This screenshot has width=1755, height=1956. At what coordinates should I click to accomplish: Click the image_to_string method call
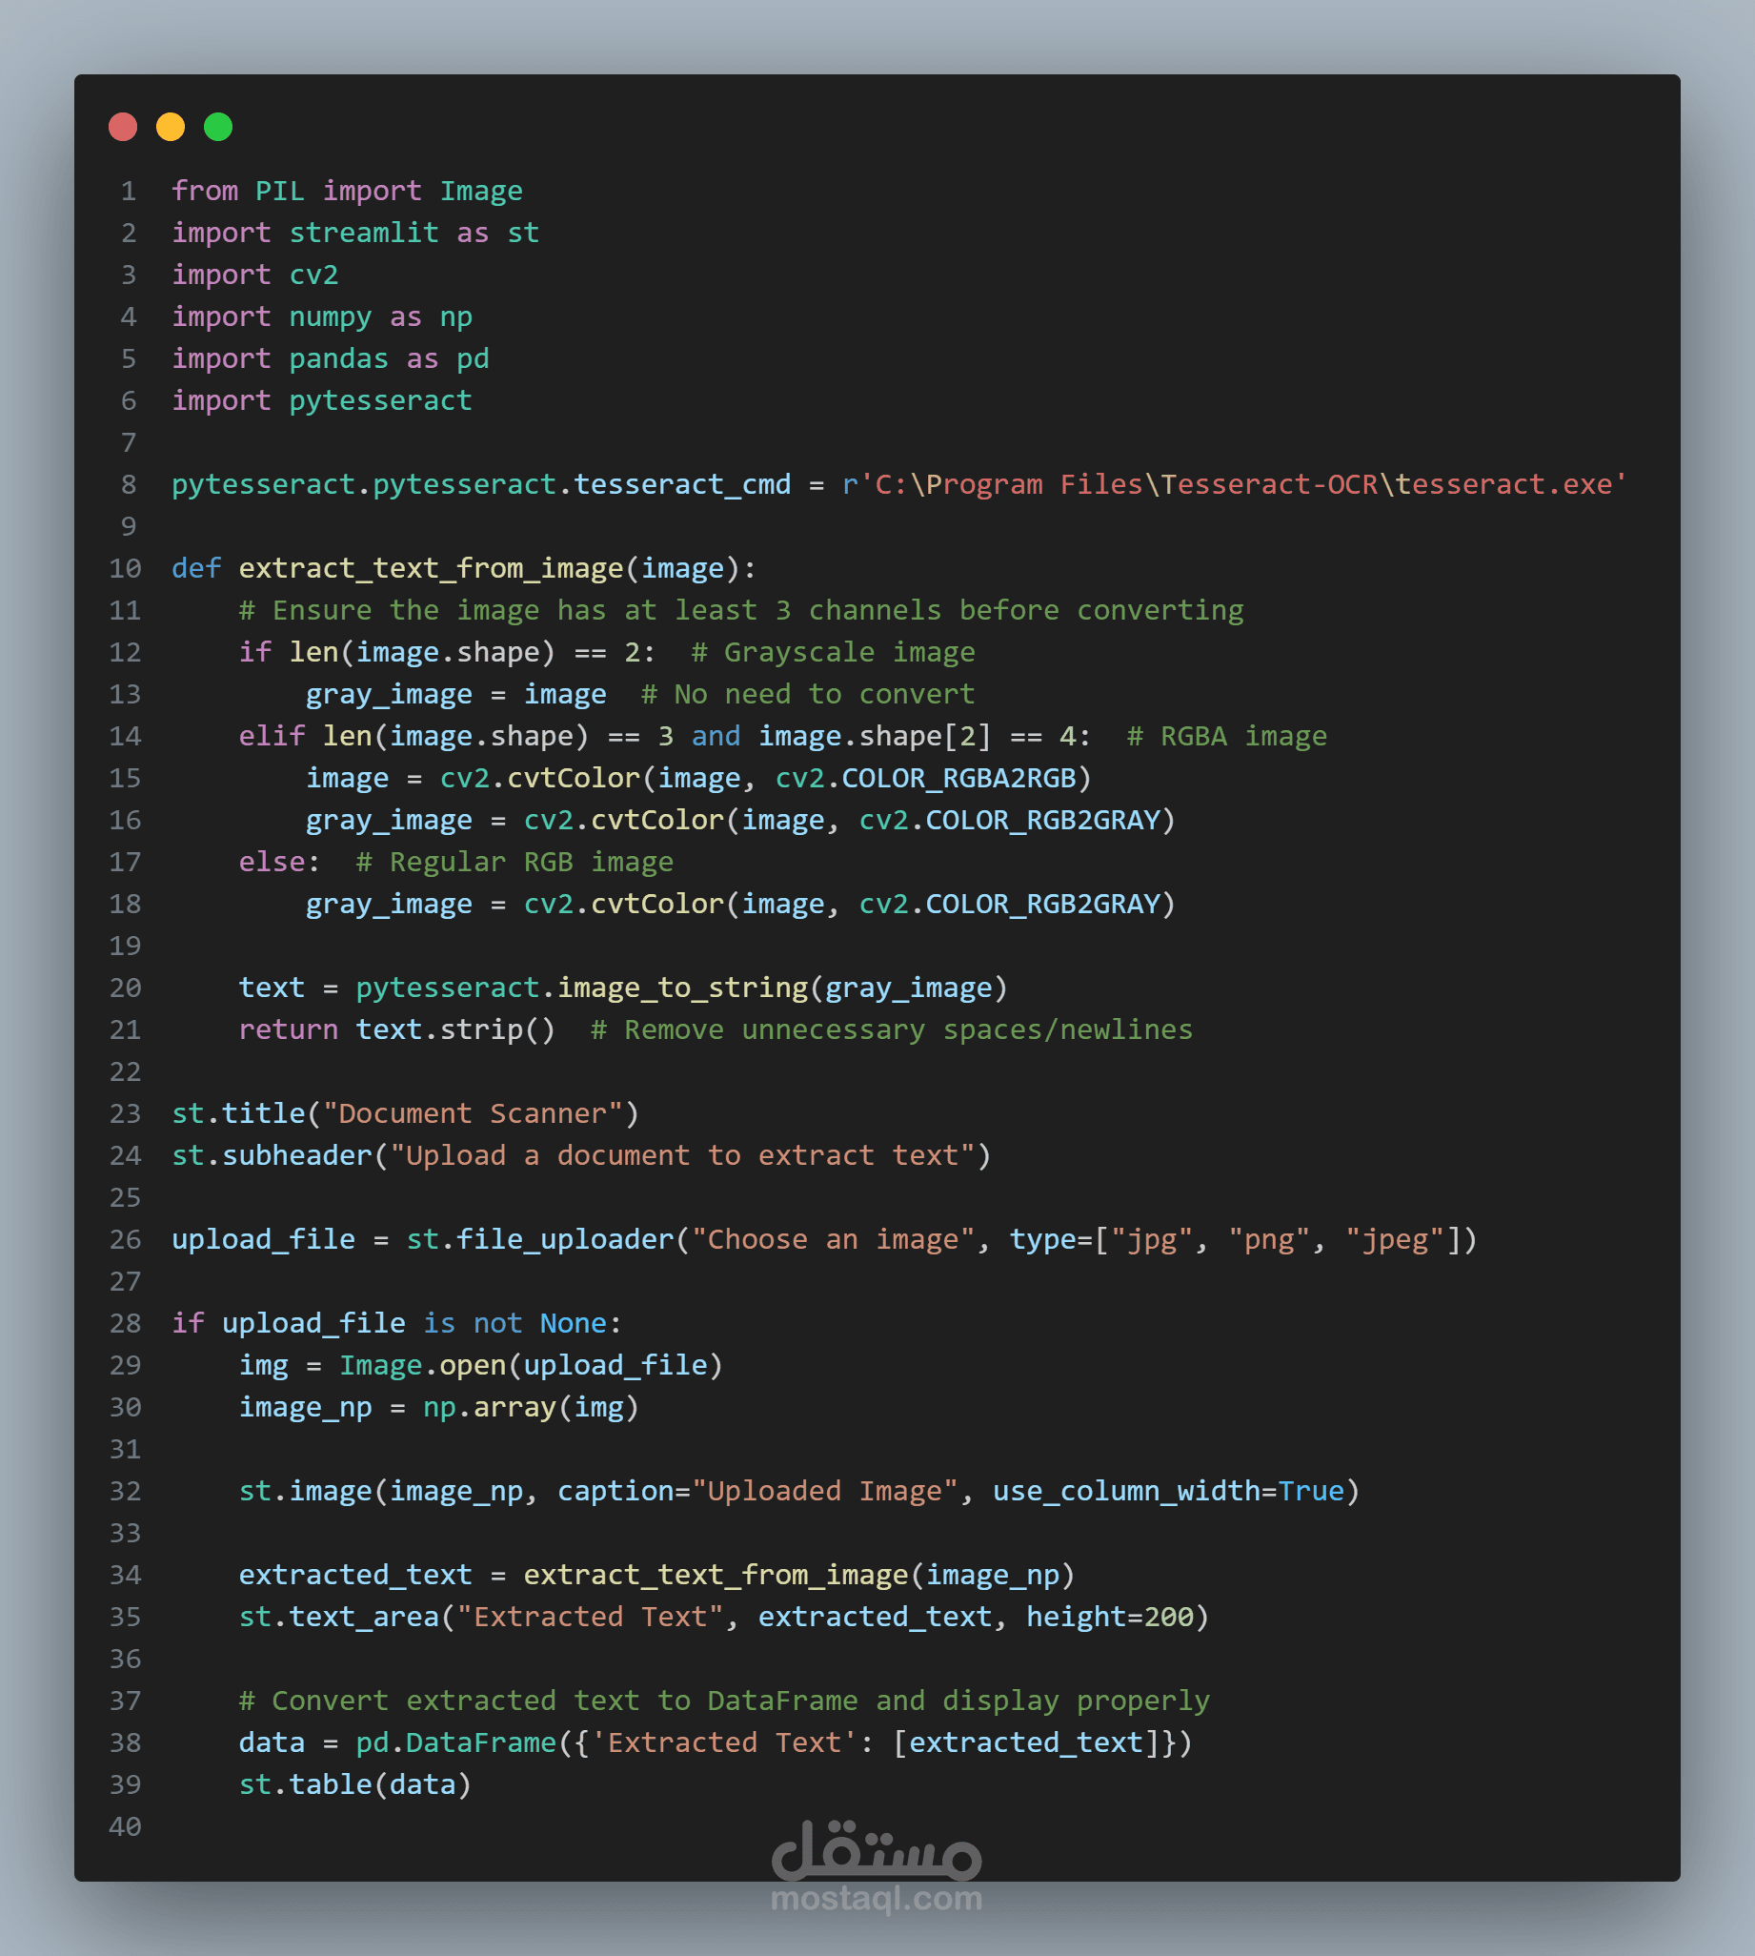[x=683, y=988]
